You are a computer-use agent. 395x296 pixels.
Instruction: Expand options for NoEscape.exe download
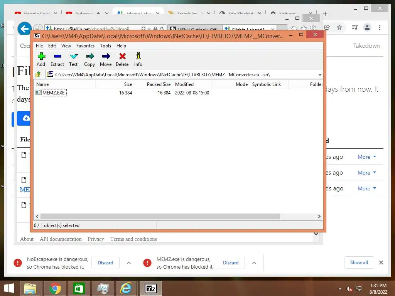[129, 263]
